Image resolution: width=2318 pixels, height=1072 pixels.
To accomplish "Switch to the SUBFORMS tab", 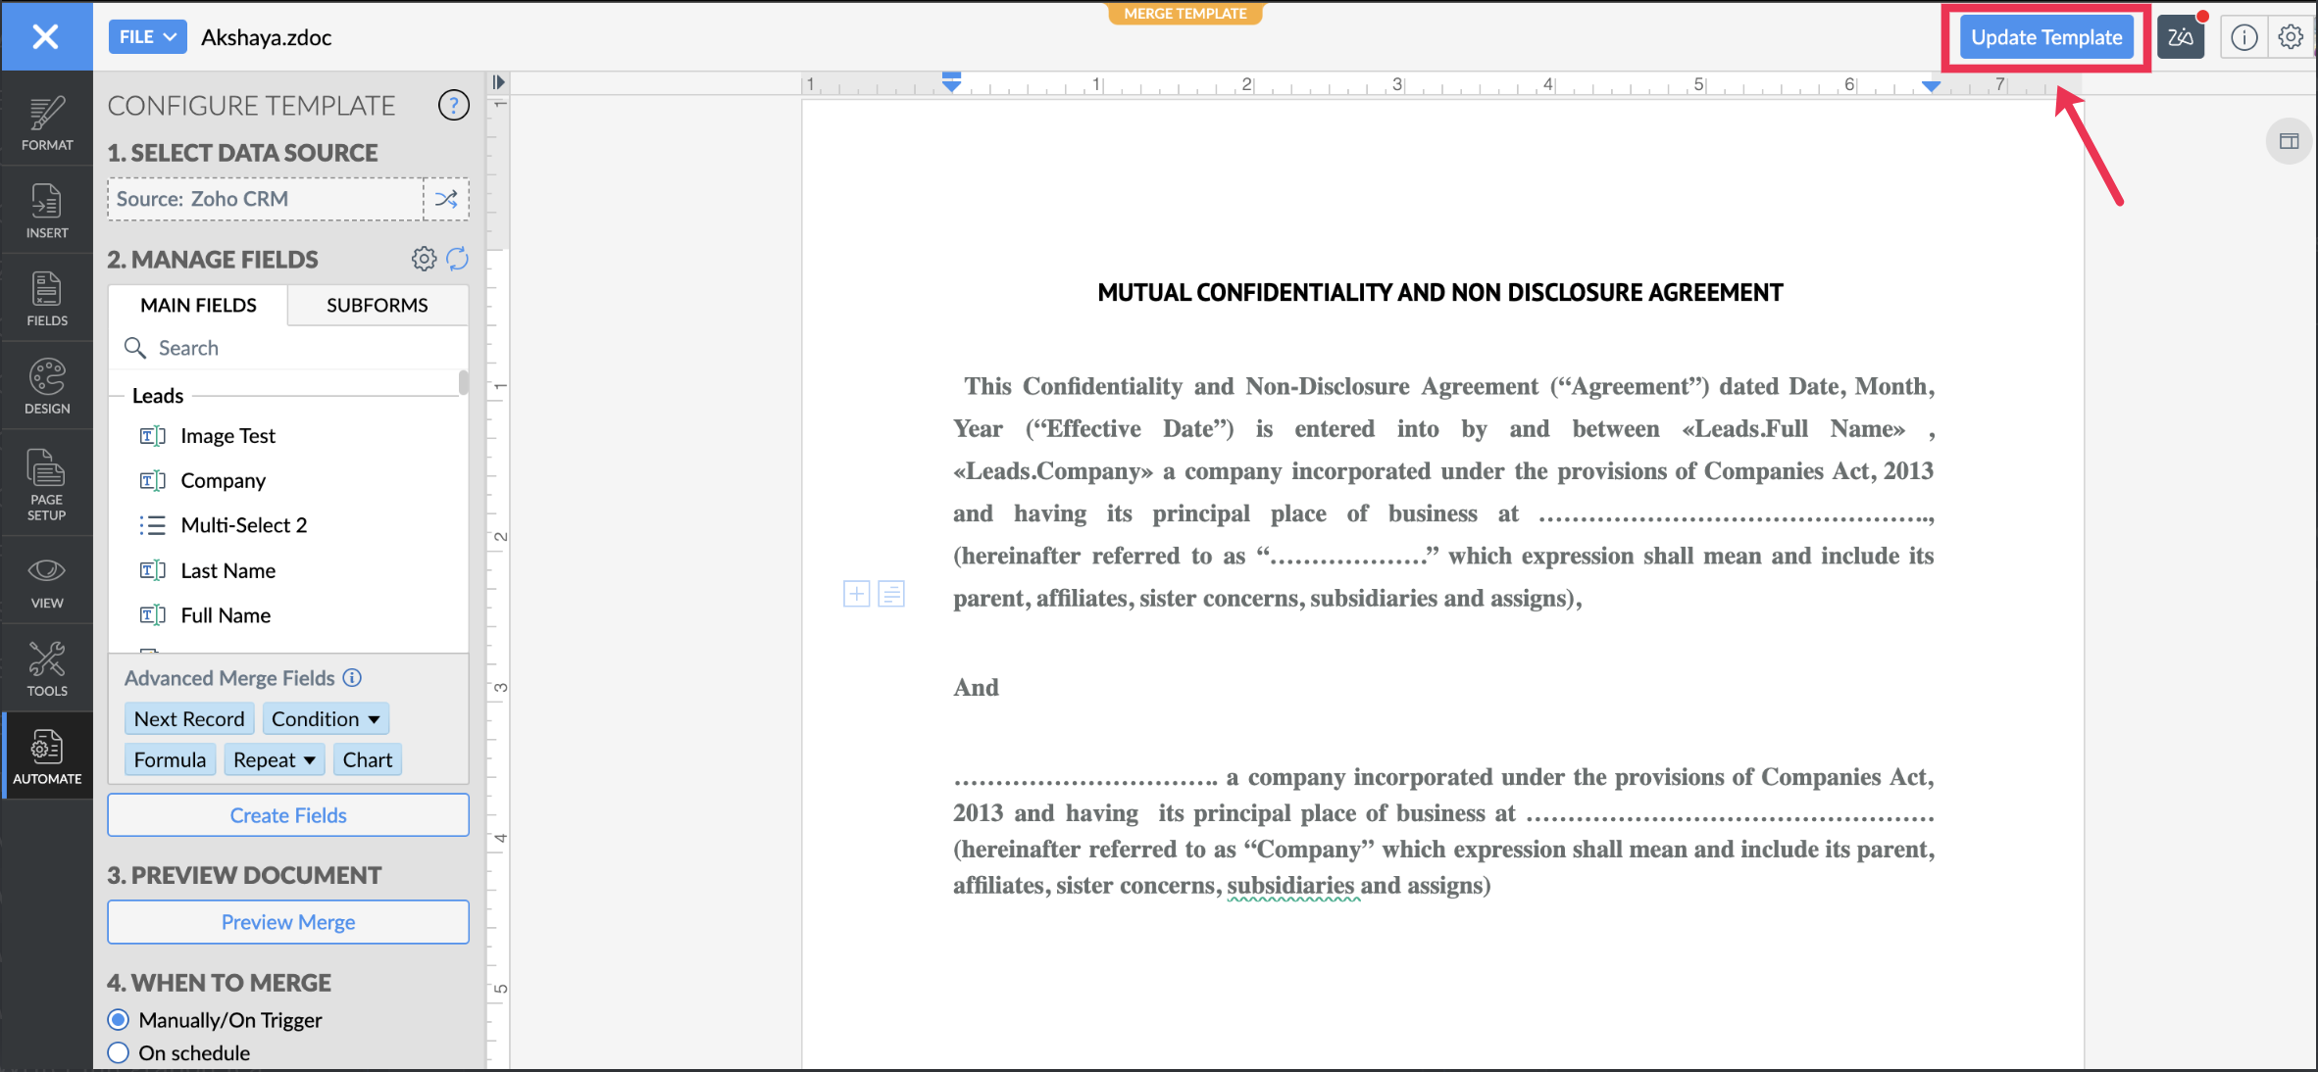I will [x=377, y=306].
